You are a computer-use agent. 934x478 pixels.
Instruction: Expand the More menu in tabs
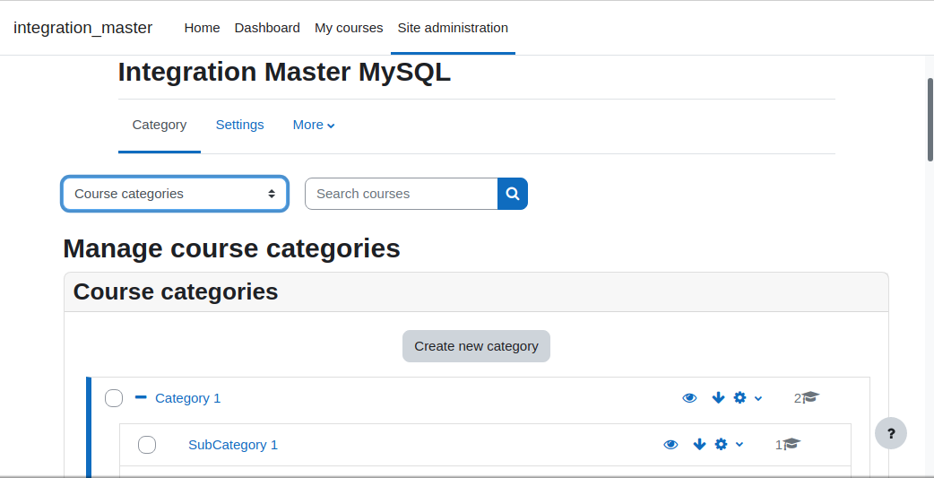coord(314,126)
